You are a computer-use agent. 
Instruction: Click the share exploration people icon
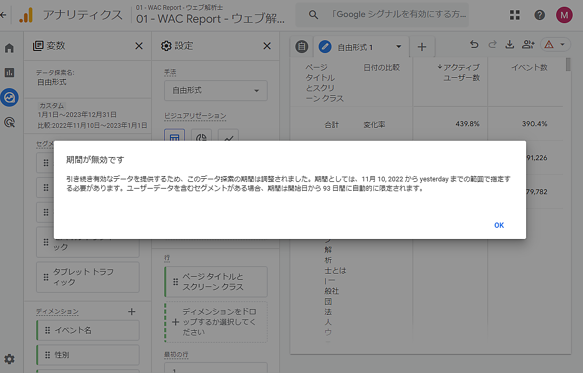[528, 45]
